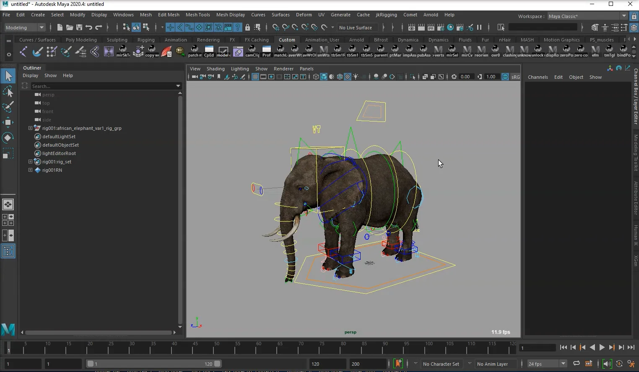The image size is (639, 372).
Task: Expand the rig001:rig_set node
Action: pyautogui.click(x=30, y=162)
